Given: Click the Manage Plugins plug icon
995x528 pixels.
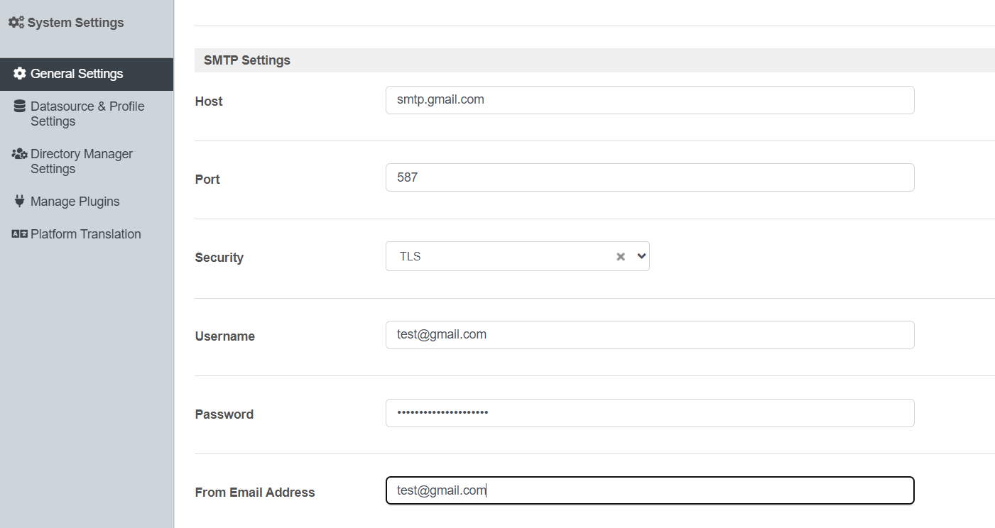Looking at the screenshot, I should (x=20, y=202).
